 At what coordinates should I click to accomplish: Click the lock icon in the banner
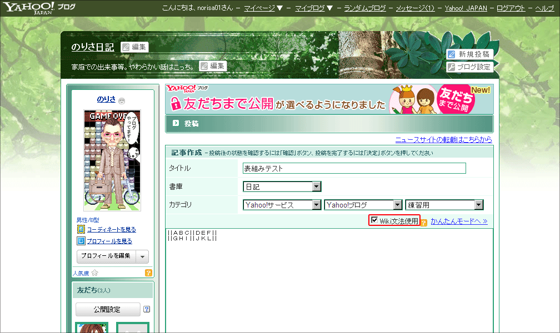(176, 103)
